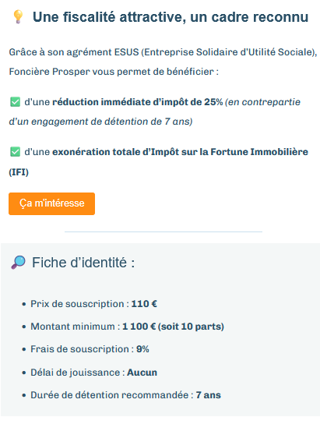Click bold text "exonération totale d'Impôt sur la Fortune Immobilière"

click(180, 152)
